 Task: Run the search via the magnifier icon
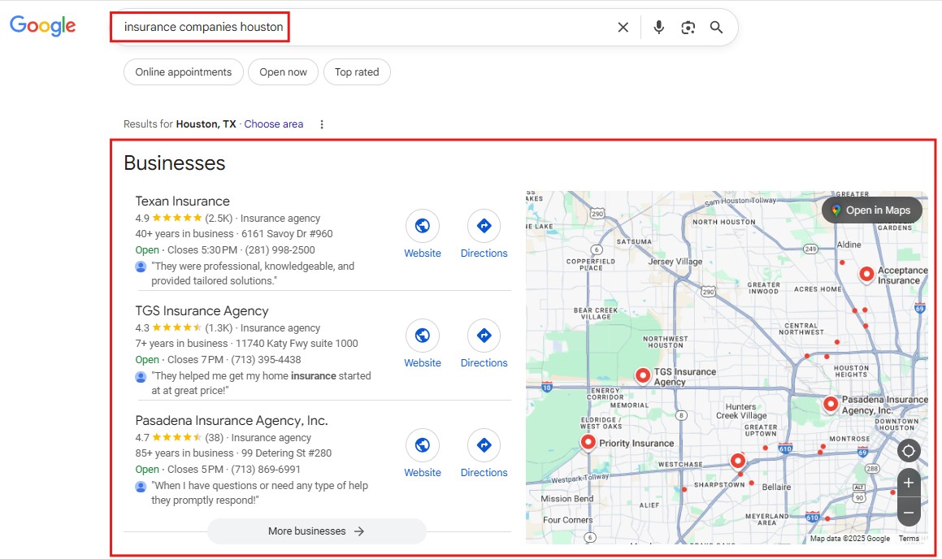(716, 27)
